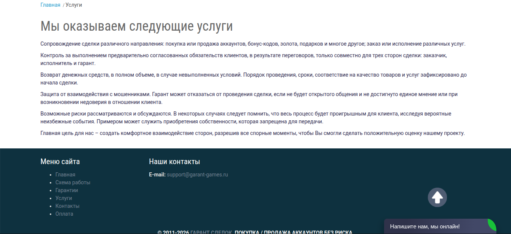
Task: Click the green corner icon on chat widget
Action: (492, 225)
